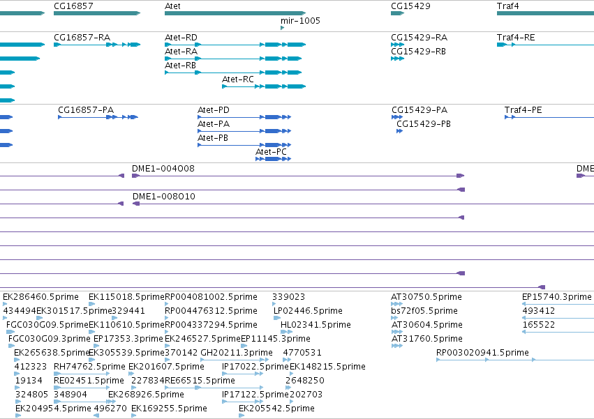Click the CG16857-RA transcript label
The height and width of the screenshot is (419, 594).
point(82,38)
